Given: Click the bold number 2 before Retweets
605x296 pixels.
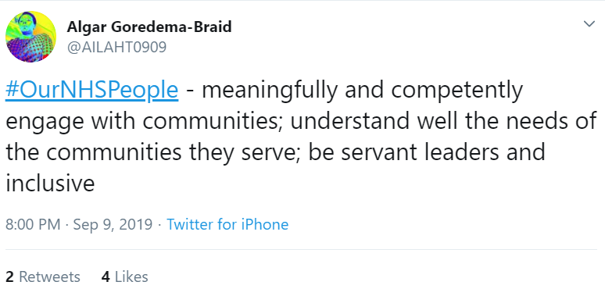Looking at the screenshot, I should (9, 276).
